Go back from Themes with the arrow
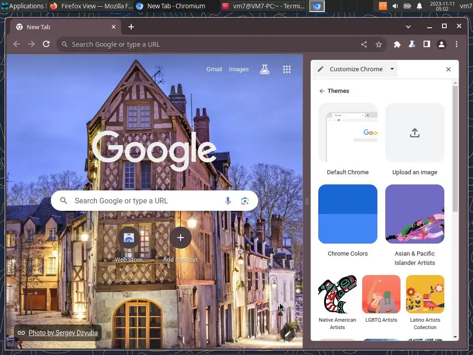 tap(322, 91)
